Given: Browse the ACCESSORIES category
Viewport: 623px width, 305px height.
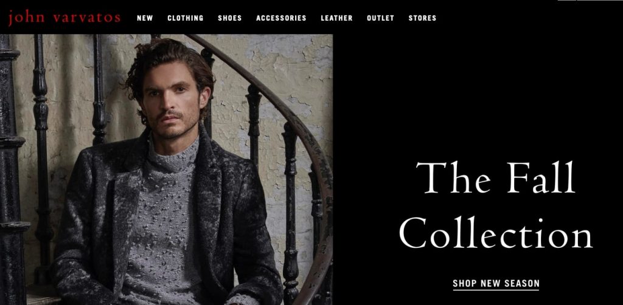Looking at the screenshot, I should [x=281, y=18].
